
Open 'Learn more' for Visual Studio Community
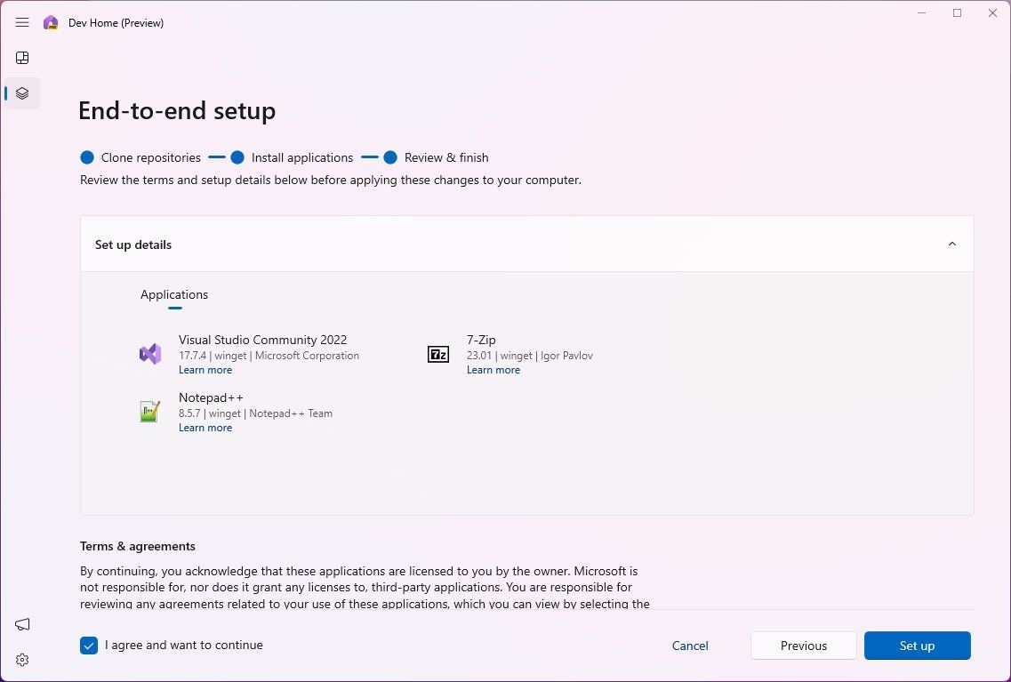click(205, 369)
